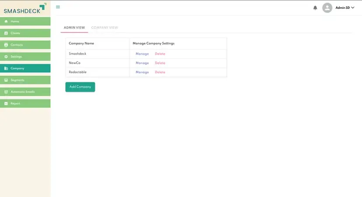The height and width of the screenshot is (197, 362).
Task: Click the Segments sidebar icon
Action: pyautogui.click(x=6, y=80)
